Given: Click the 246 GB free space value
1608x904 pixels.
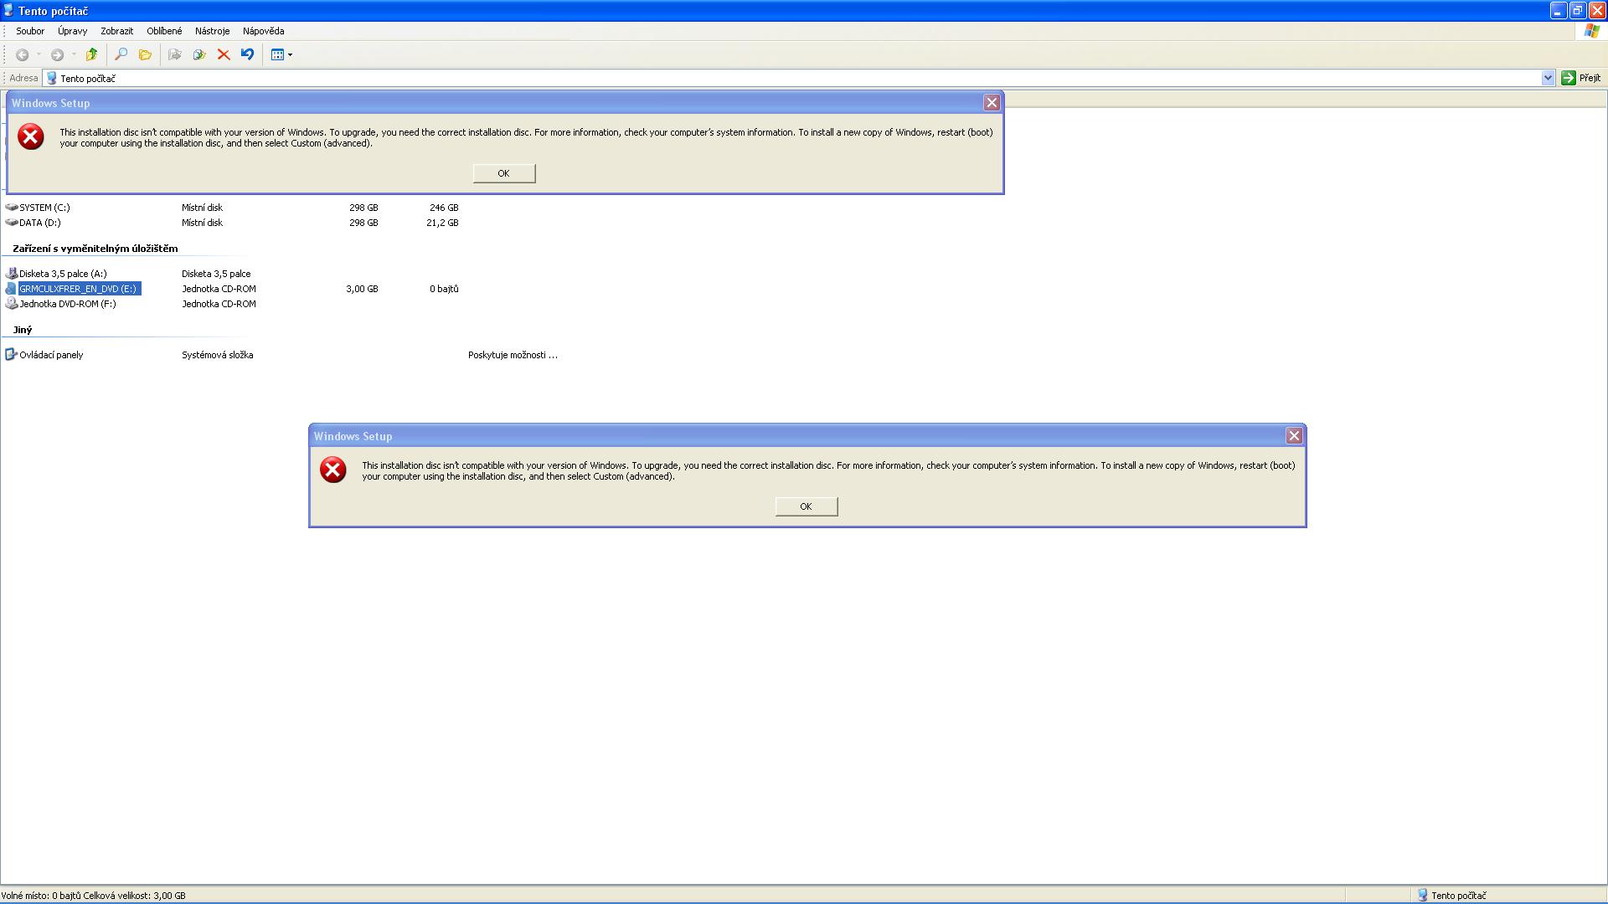Looking at the screenshot, I should point(444,208).
